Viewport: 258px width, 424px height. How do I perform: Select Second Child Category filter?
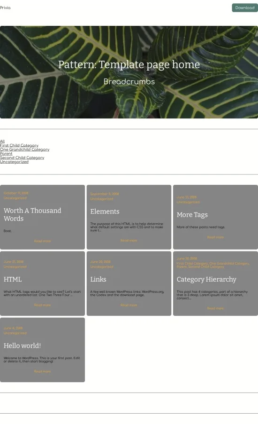[22, 157]
